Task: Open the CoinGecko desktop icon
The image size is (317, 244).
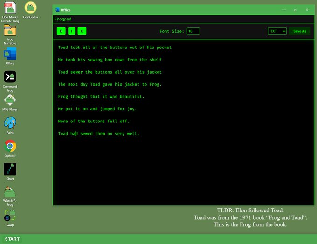Action: [x=30, y=7]
